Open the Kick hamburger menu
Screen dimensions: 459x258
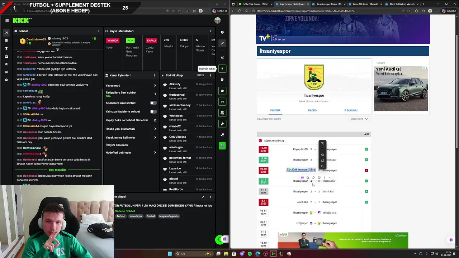click(7, 20)
